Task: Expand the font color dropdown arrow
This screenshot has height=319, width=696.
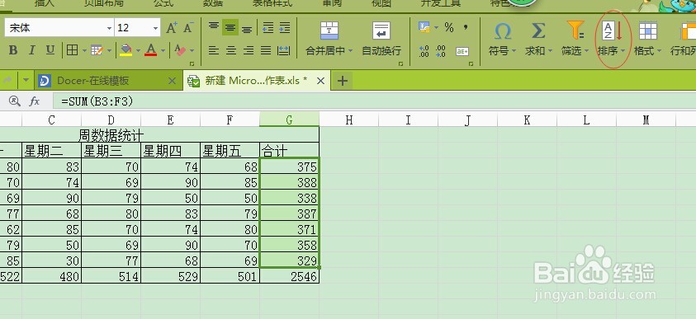Action: (163, 51)
